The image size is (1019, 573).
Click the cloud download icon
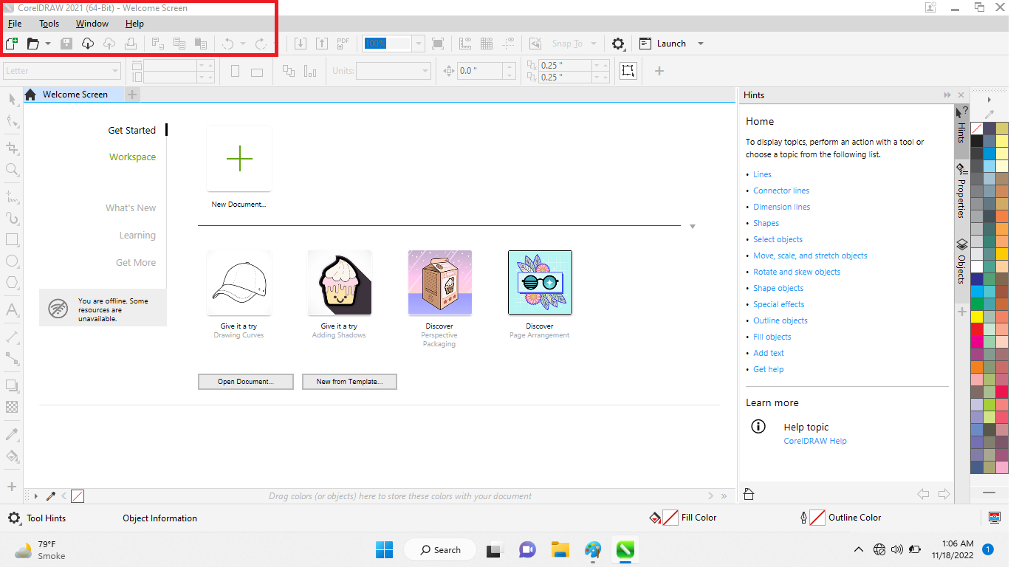[88, 44]
